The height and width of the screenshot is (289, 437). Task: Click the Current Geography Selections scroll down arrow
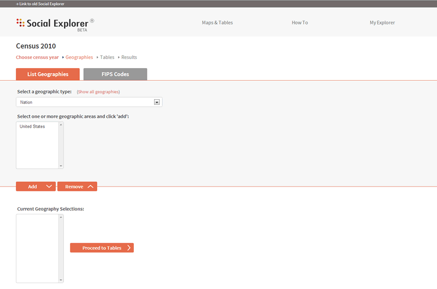pos(61,280)
